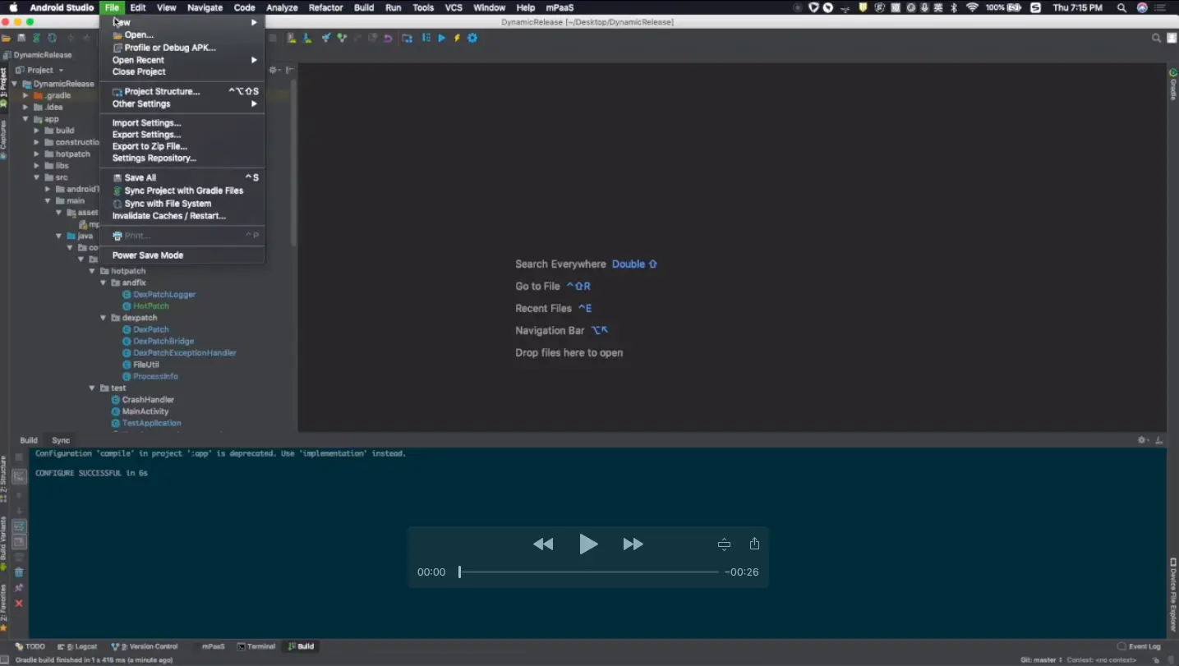Apply changes using the lightning bolt icon

coord(457,37)
